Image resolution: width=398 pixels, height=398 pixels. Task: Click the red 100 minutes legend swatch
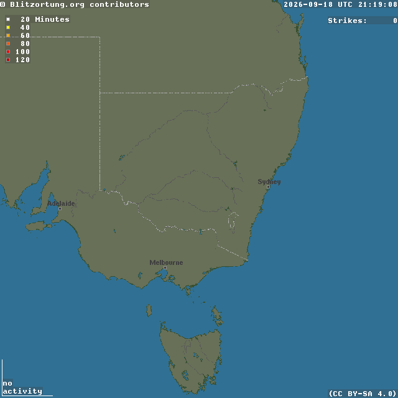coord(8,52)
